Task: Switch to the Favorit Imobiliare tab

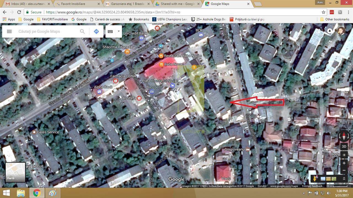Action: pyautogui.click(x=73, y=4)
